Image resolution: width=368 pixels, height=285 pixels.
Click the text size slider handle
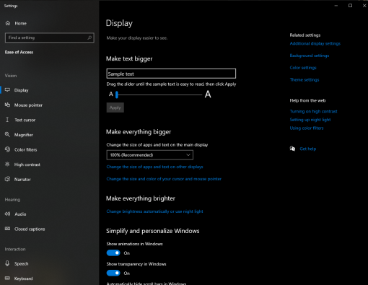point(117,95)
